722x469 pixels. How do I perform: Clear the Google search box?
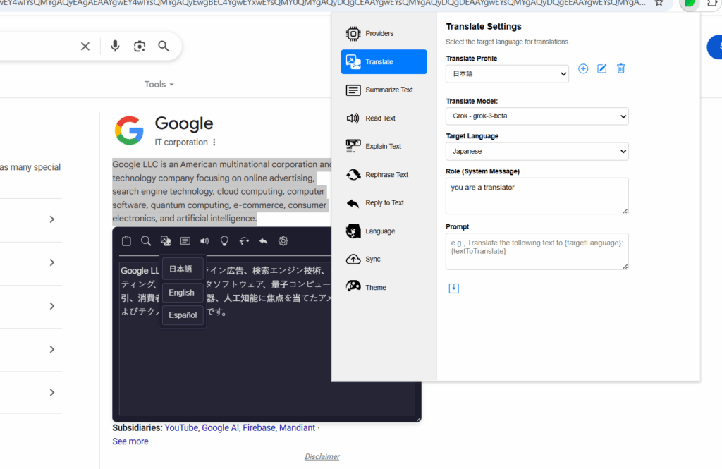[85, 46]
